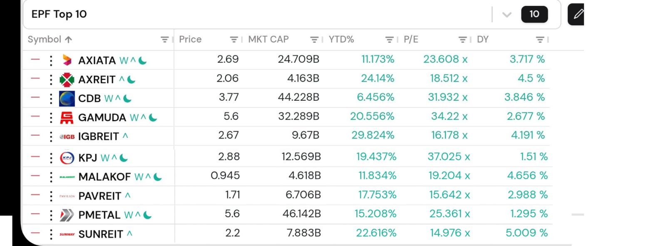The height and width of the screenshot is (246, 666).
Task: Select AXREIT YTD value 24.14%
Action: 378,78
